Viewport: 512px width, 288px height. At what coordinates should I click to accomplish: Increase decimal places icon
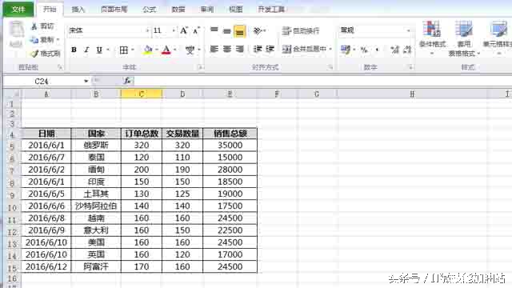point(394,50)
